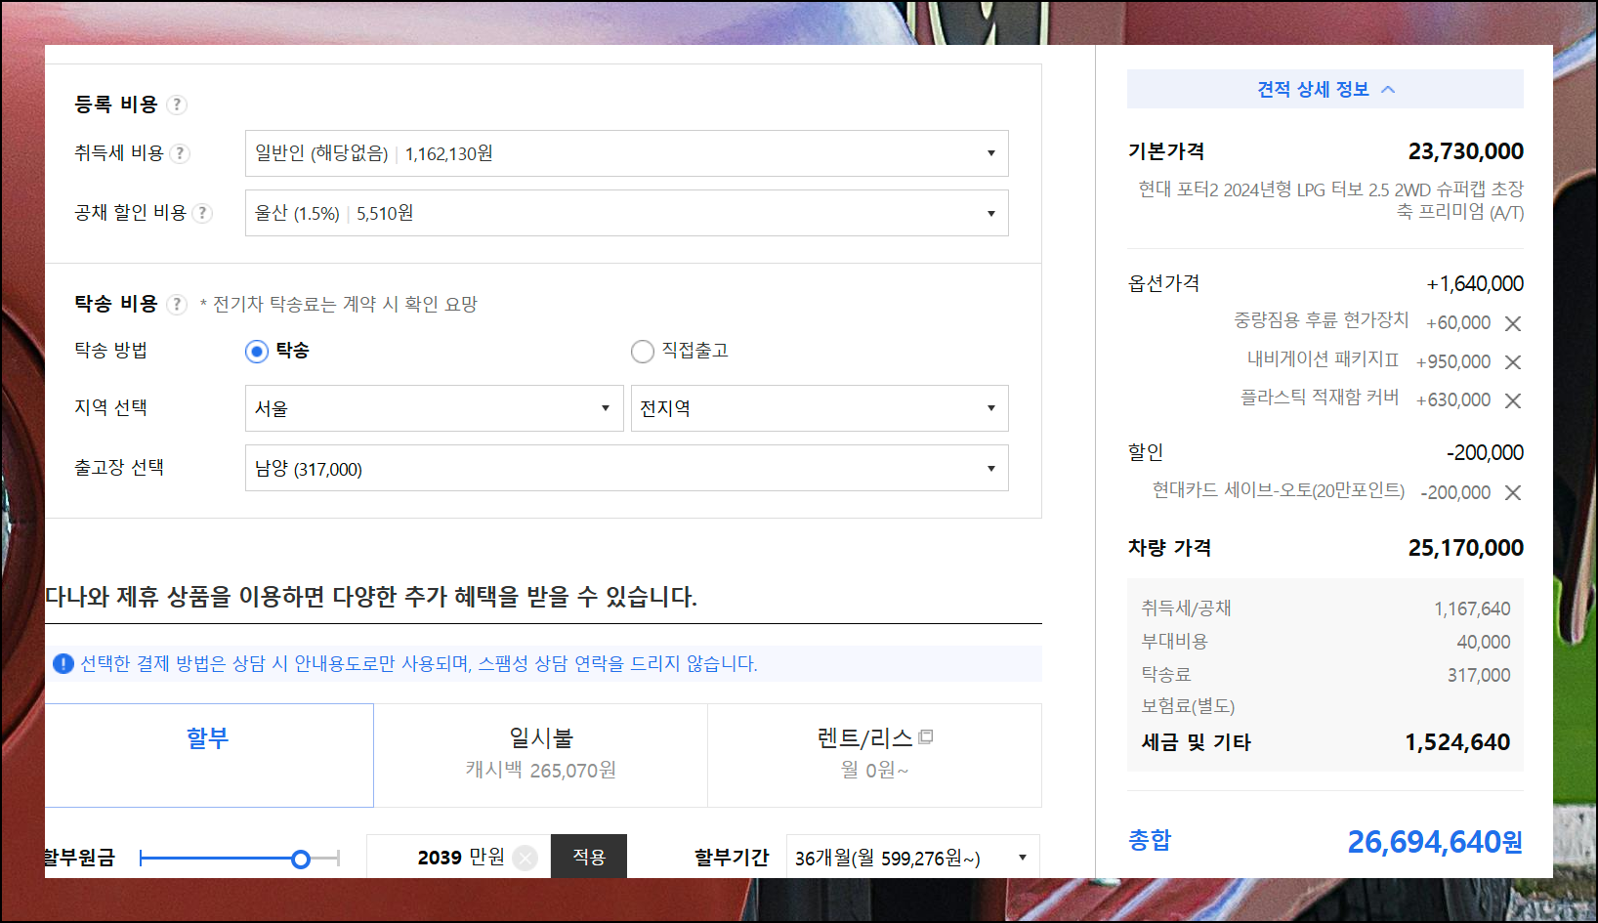The height and width of the screenshot is (923, 1598).
Task: Open 할부기간 dropdown showing 36개월
Action: click(x=912, y=858)
